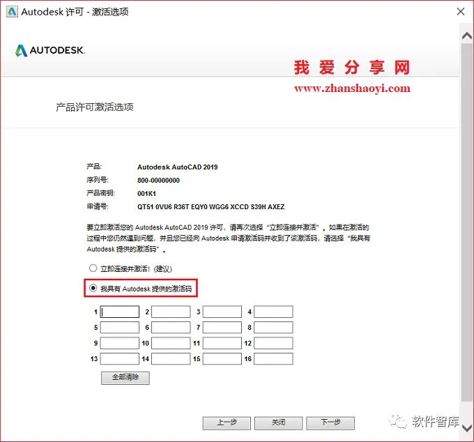474x442 pixels.
Task: Click activation code field 4
Action: tap(273, 312)
